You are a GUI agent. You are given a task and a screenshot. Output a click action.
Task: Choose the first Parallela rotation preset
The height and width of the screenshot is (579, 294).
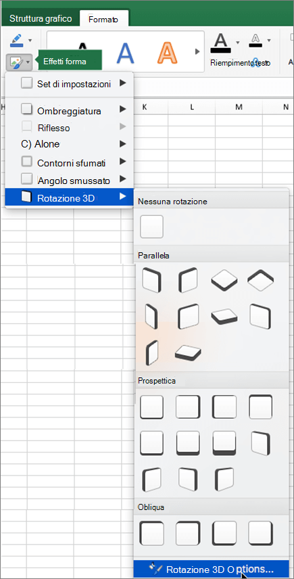tap(151, 280)
